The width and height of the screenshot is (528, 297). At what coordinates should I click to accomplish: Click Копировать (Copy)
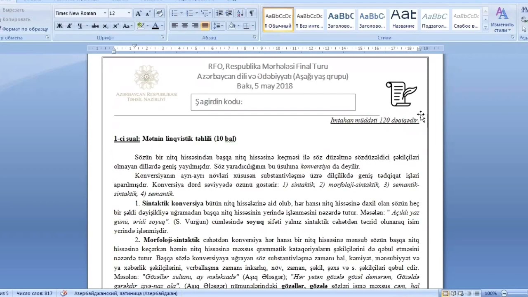coord(16,19)
